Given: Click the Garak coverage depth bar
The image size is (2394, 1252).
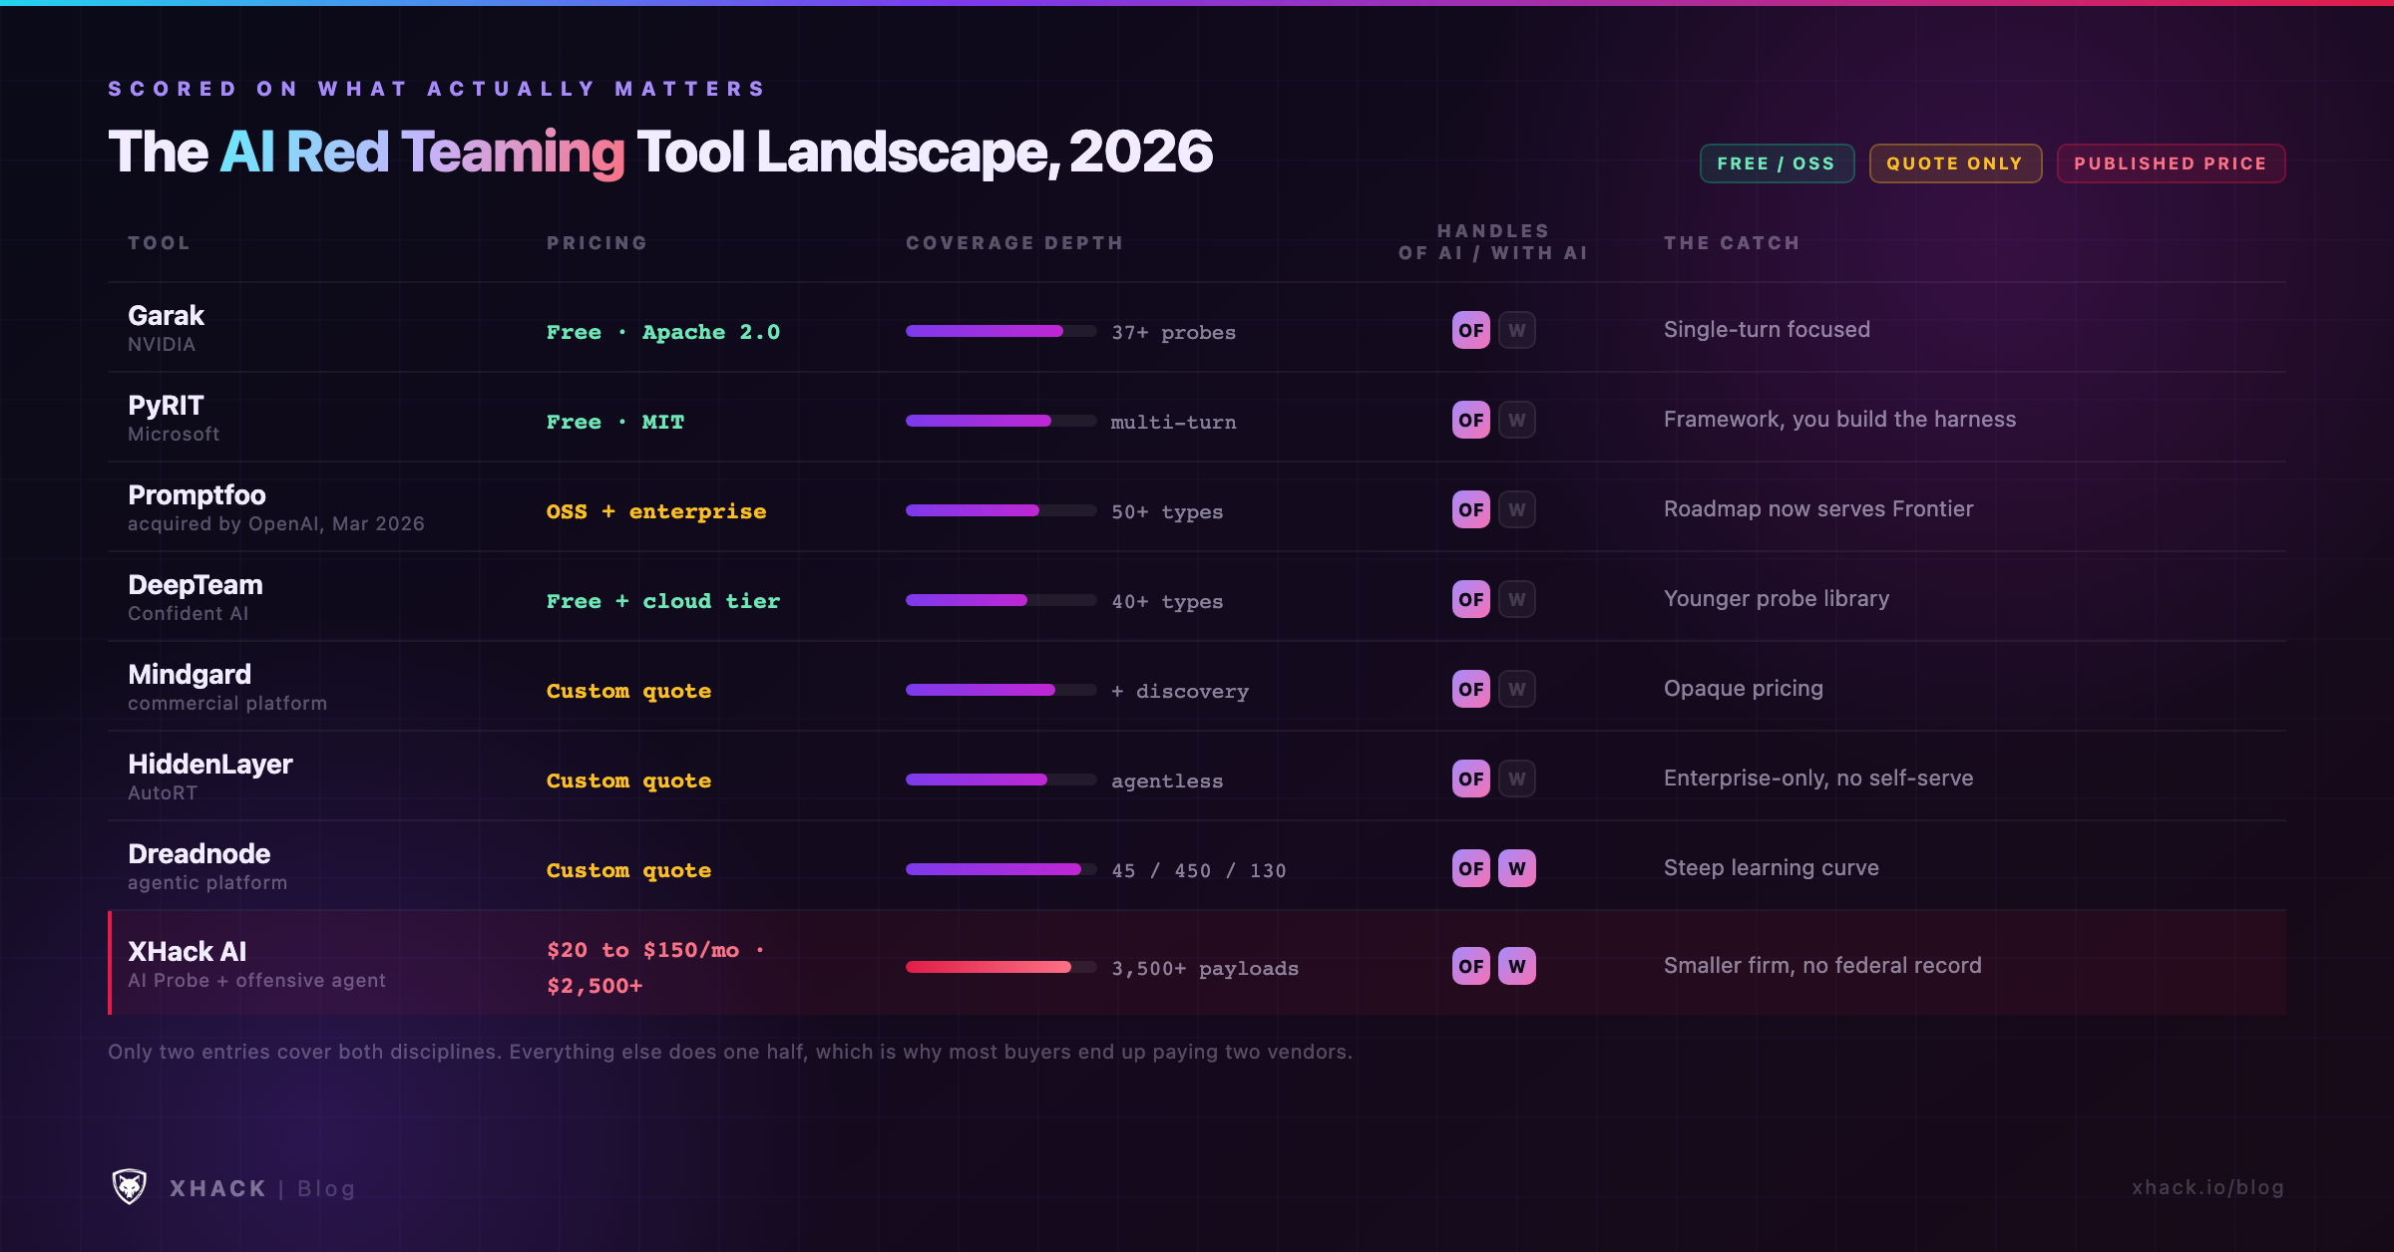Looking at the screenshot, I should (x=1000, y=331).
